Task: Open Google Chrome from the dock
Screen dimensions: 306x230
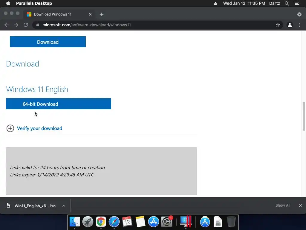Action: [x=101, y=222]
